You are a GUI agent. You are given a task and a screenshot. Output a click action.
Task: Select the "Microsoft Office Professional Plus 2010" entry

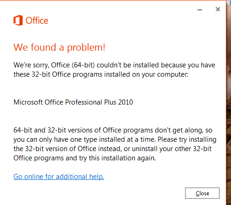(73, 102)
